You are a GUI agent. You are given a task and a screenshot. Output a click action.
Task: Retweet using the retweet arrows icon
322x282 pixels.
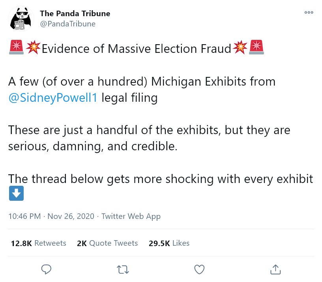(123, 269)
